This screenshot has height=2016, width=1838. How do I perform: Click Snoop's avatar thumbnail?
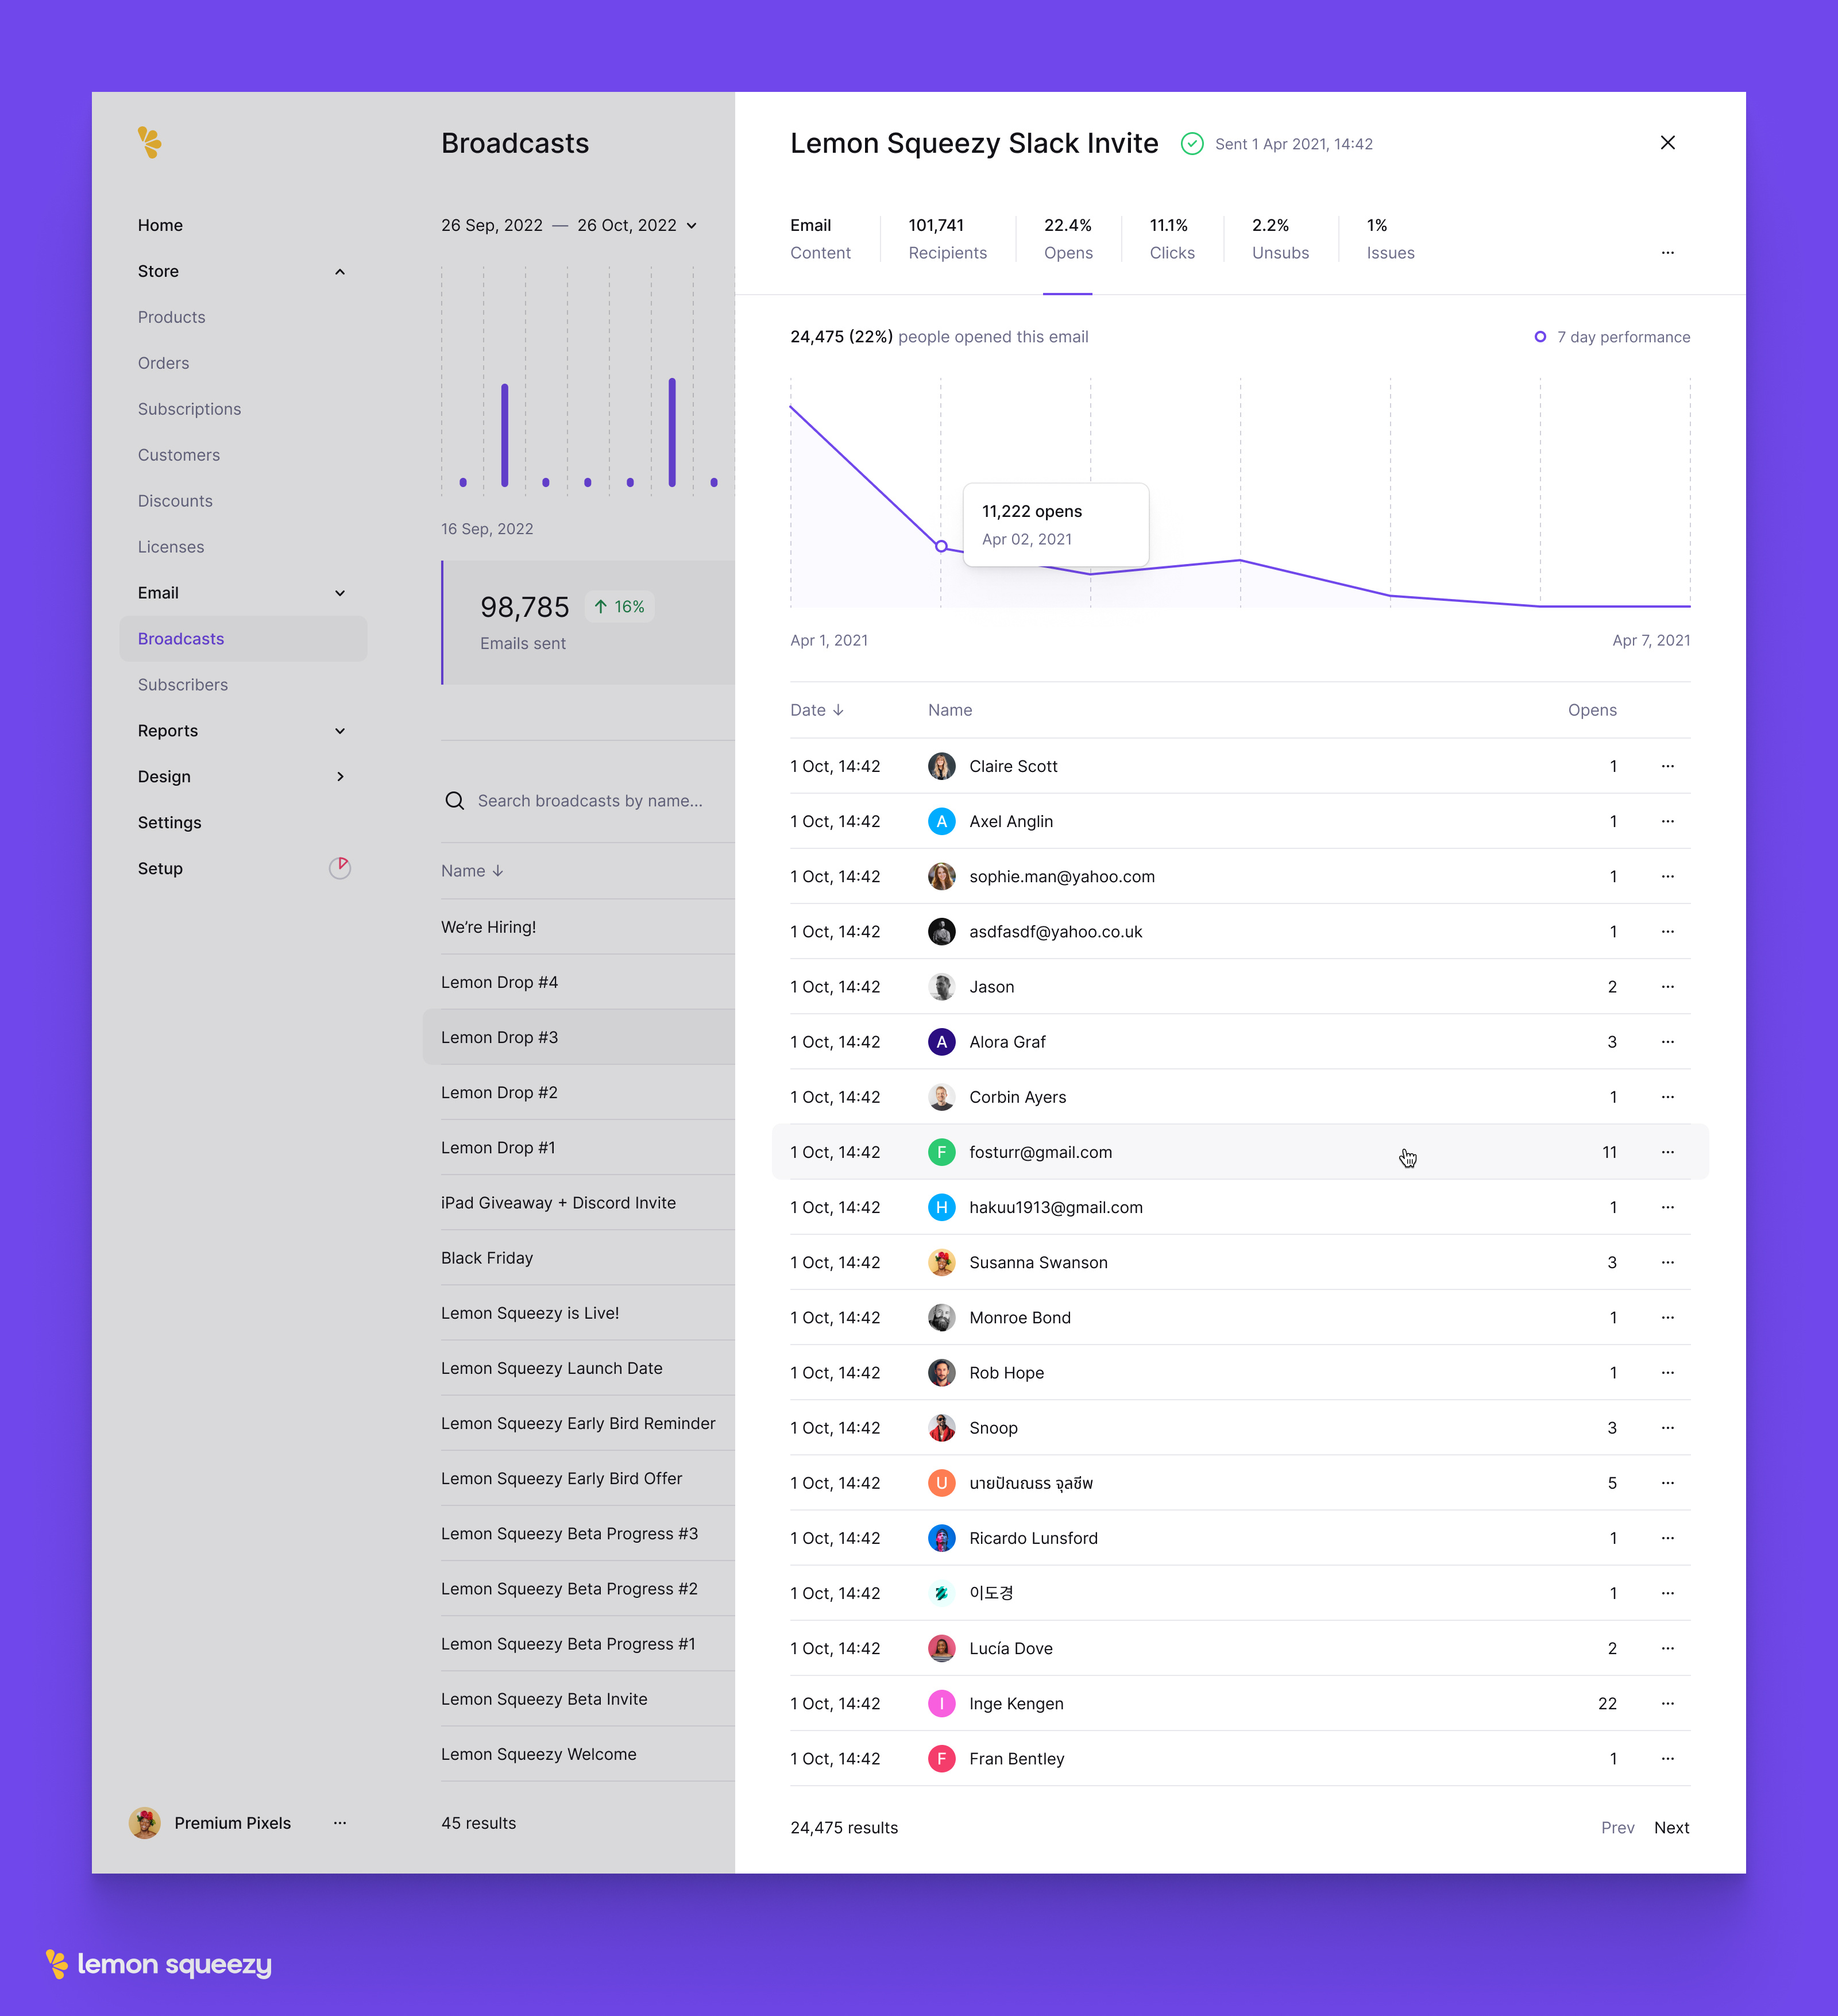click(x=941, y=1427)
